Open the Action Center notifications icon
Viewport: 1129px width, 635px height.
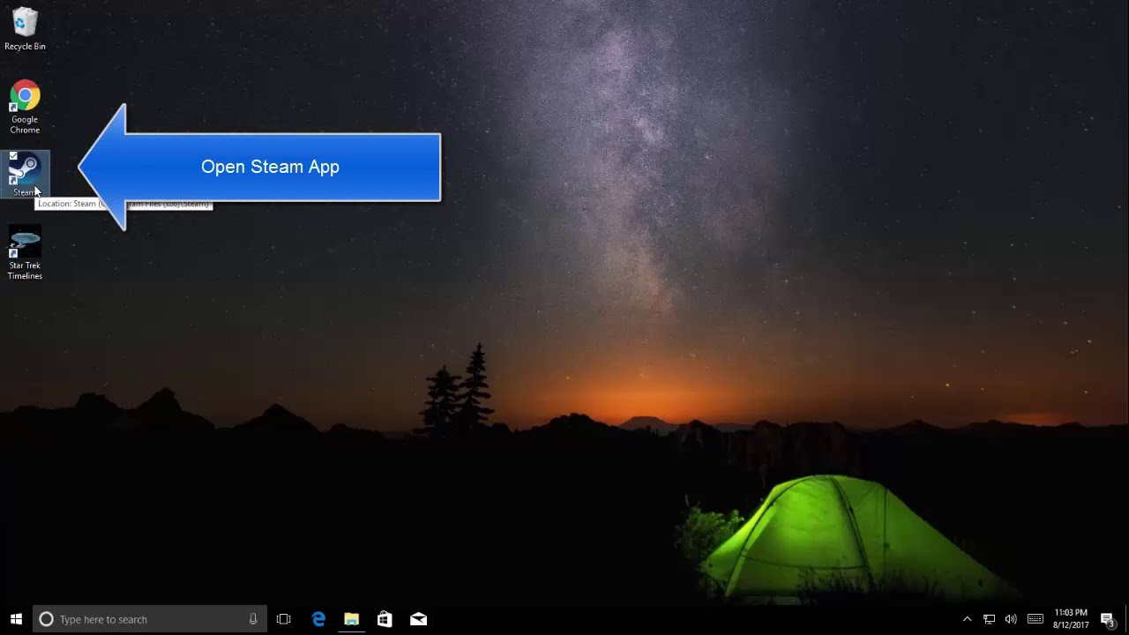[1108, 619]
